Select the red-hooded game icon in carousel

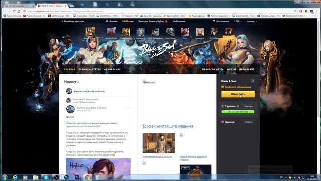[111, 32]
